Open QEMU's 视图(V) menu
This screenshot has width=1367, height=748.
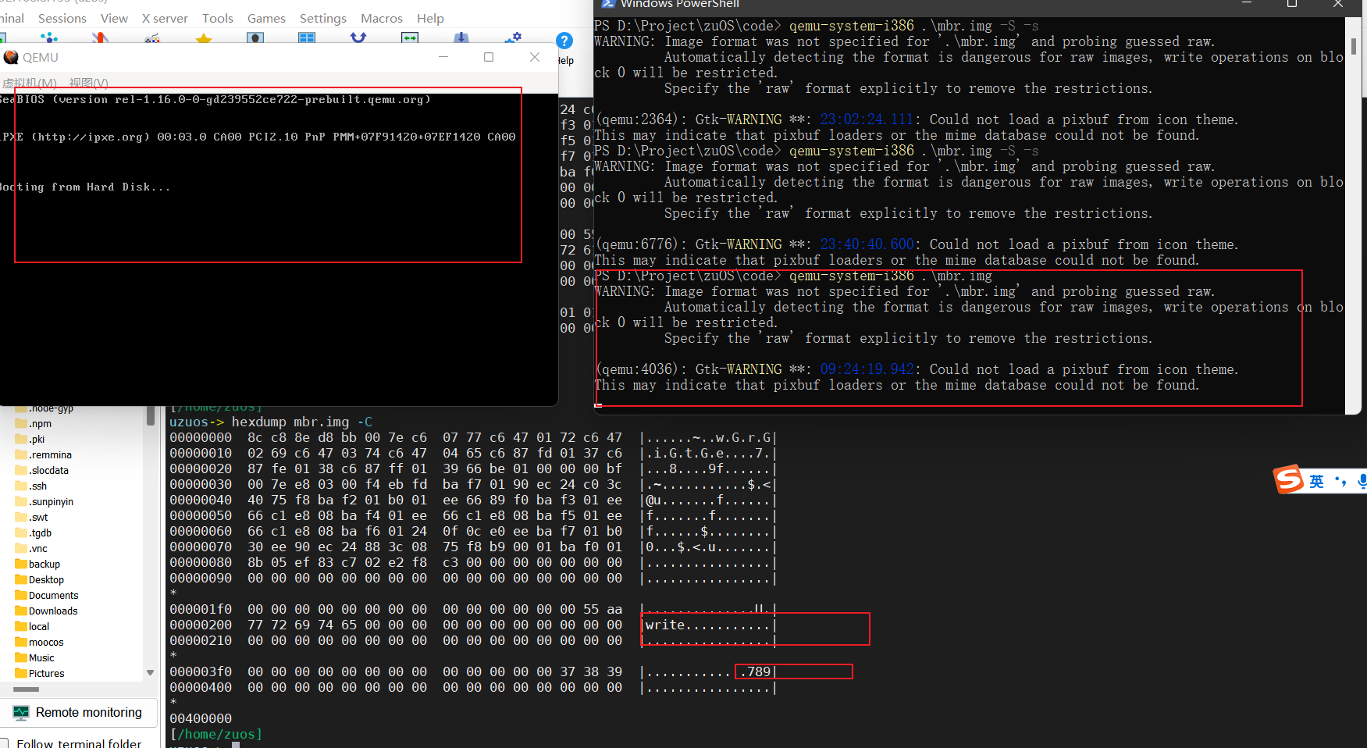click(88, 83)
